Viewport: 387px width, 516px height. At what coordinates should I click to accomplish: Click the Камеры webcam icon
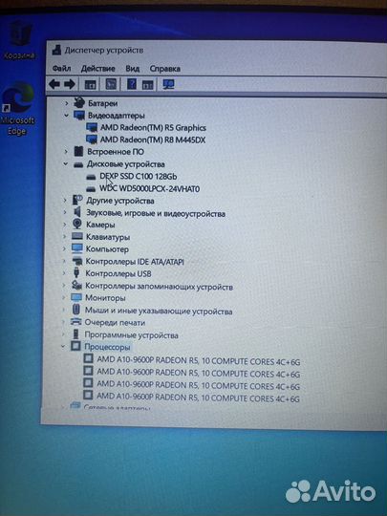pos(77,224)
